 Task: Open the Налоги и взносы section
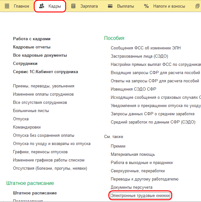tap(169, 6)
